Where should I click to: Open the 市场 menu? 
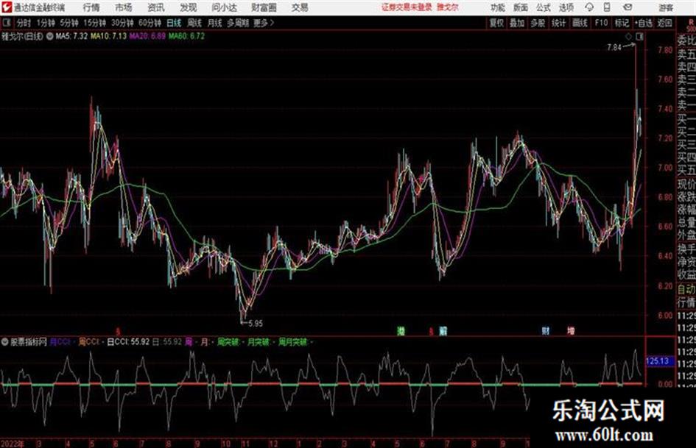pos(124,7)
